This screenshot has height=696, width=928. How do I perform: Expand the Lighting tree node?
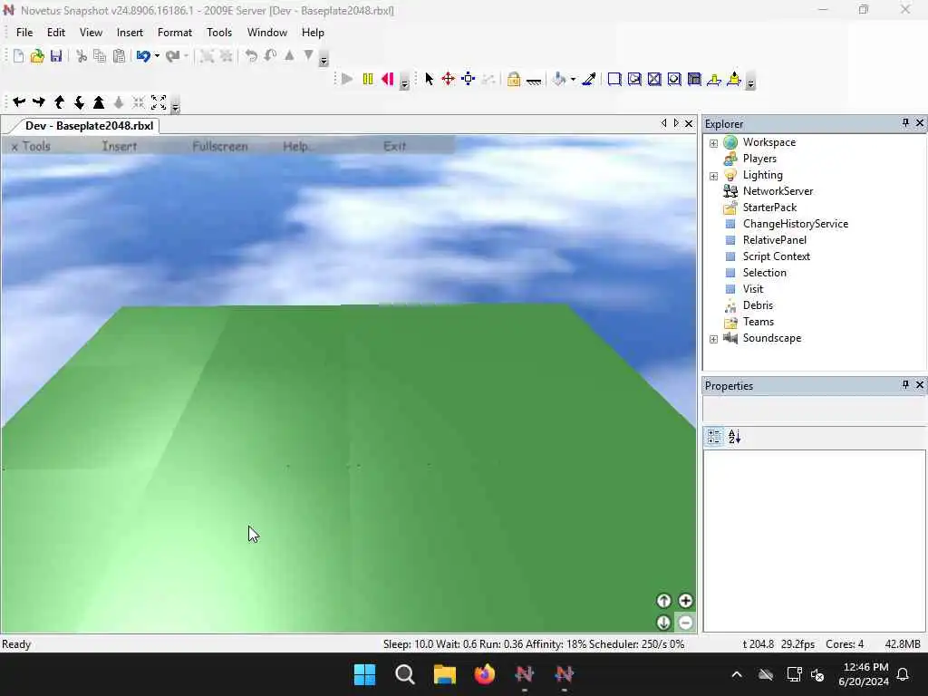tap(714, 176)
